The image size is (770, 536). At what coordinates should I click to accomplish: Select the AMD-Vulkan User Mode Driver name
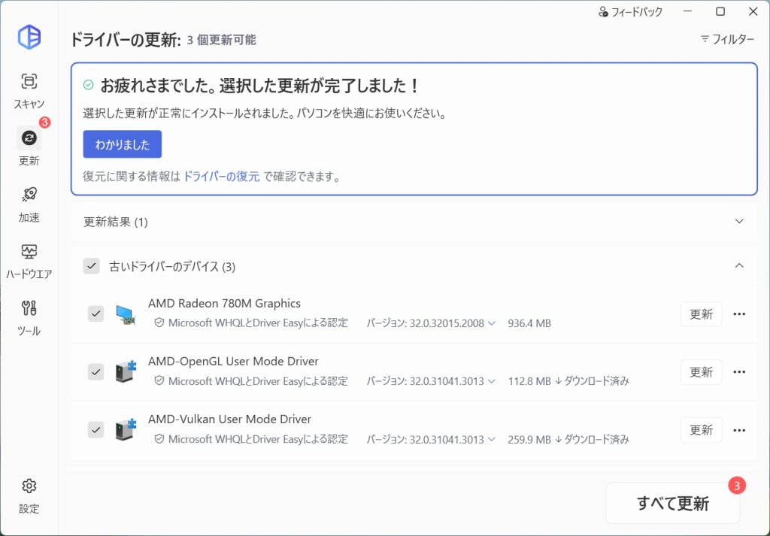[230, 419]
